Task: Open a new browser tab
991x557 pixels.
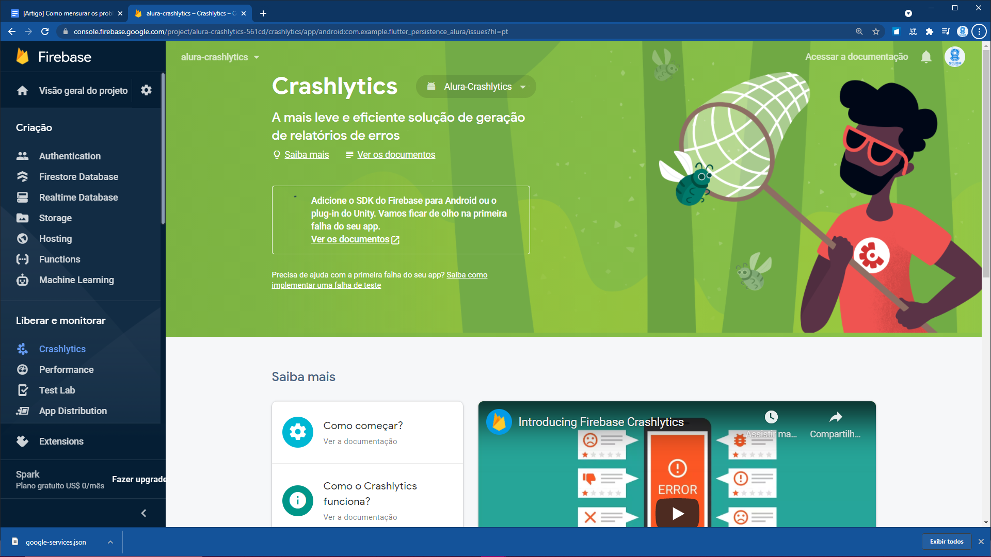Action: point(263,13)
